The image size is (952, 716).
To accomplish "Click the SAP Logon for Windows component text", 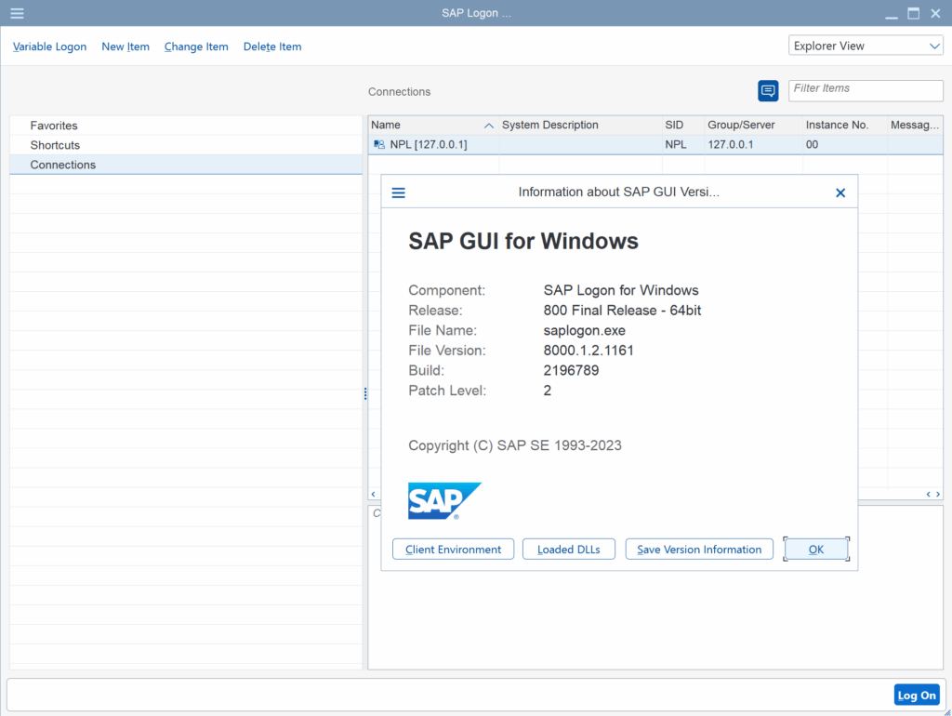I will (x=621, y=290).
